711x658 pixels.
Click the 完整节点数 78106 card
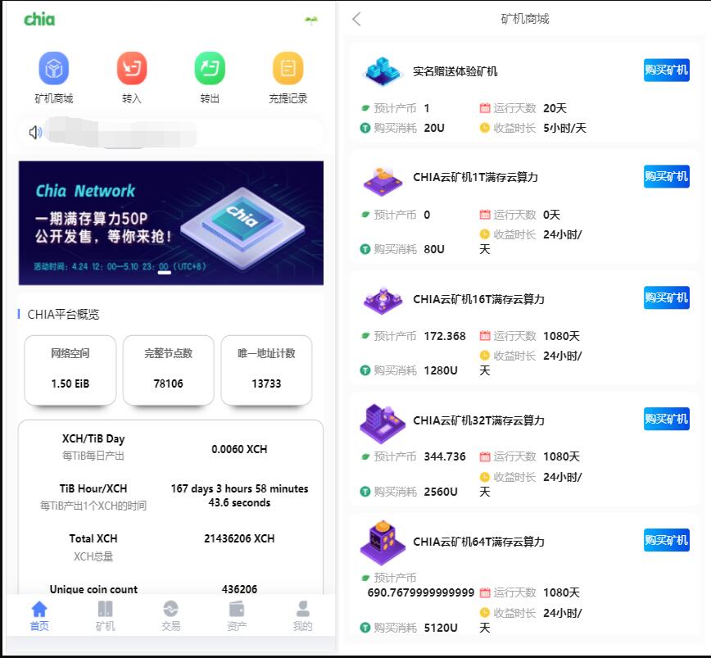168,370
